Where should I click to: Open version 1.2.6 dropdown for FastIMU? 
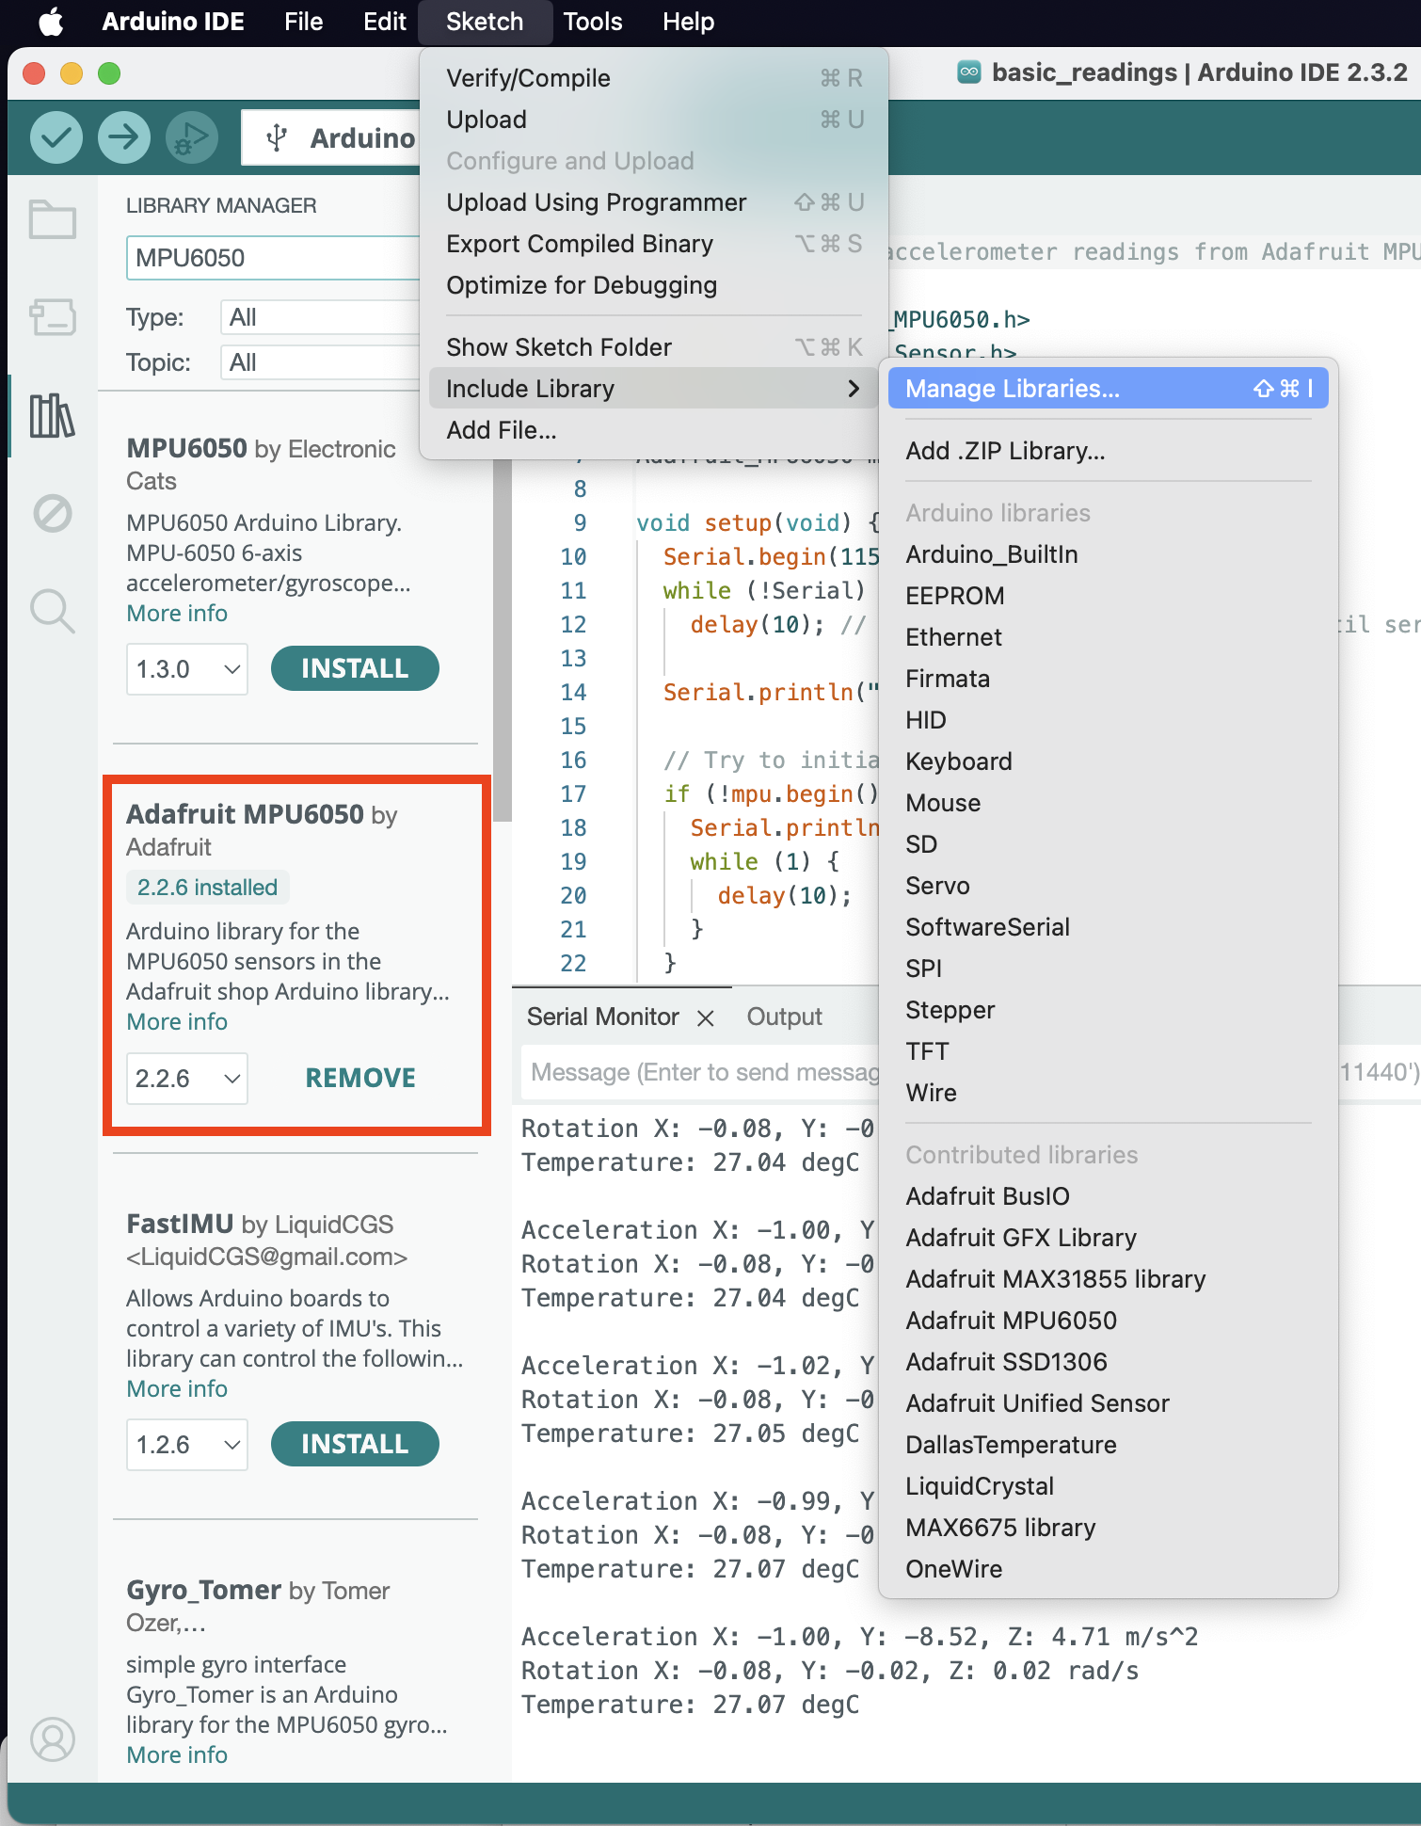click(x=187, y=1445)
